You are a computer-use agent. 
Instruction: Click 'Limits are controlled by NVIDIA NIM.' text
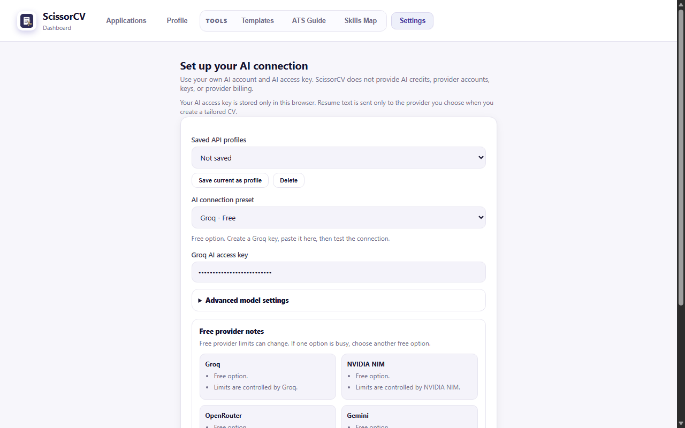tap(408, 387)
